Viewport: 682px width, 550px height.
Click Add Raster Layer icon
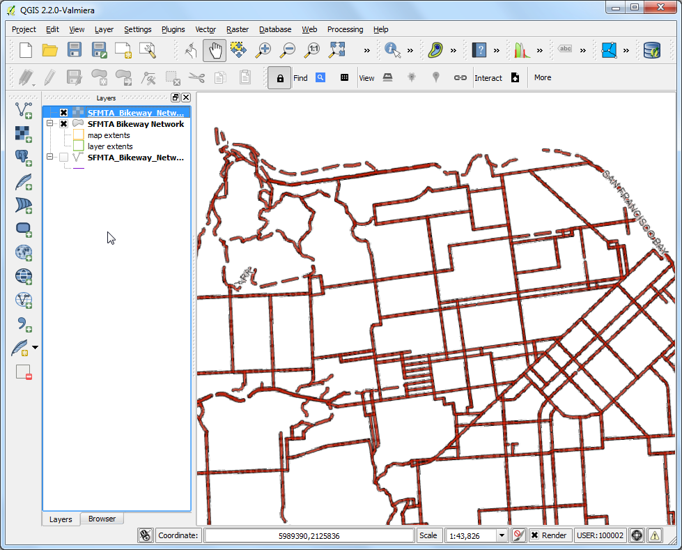(24, 134)
